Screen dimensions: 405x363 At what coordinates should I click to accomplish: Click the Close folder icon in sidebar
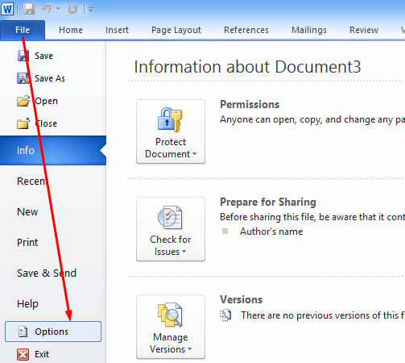(x=23, y=123)
